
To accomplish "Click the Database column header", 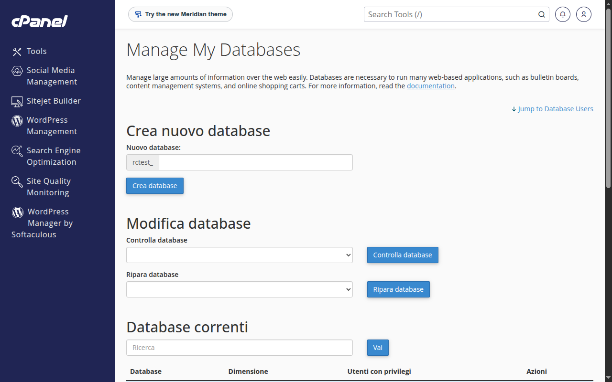I will point(146,371).
